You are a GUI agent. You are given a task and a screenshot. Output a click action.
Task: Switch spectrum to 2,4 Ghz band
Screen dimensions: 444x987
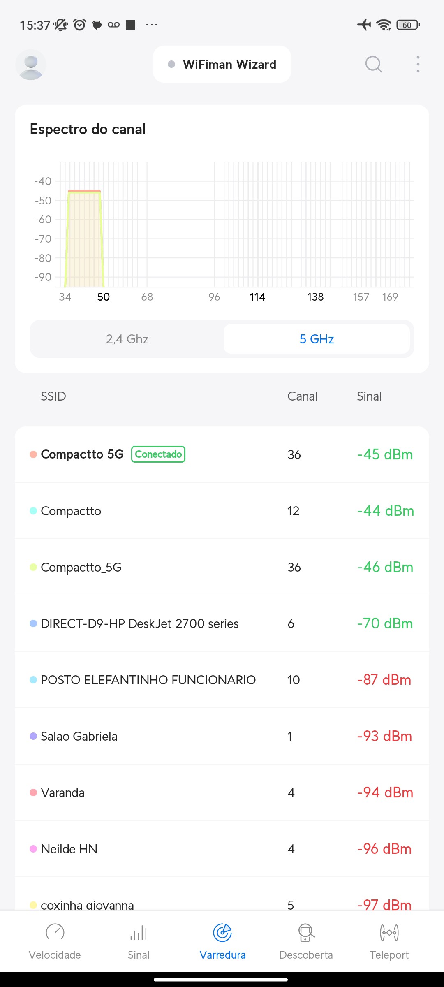click(x=127, y=339)
